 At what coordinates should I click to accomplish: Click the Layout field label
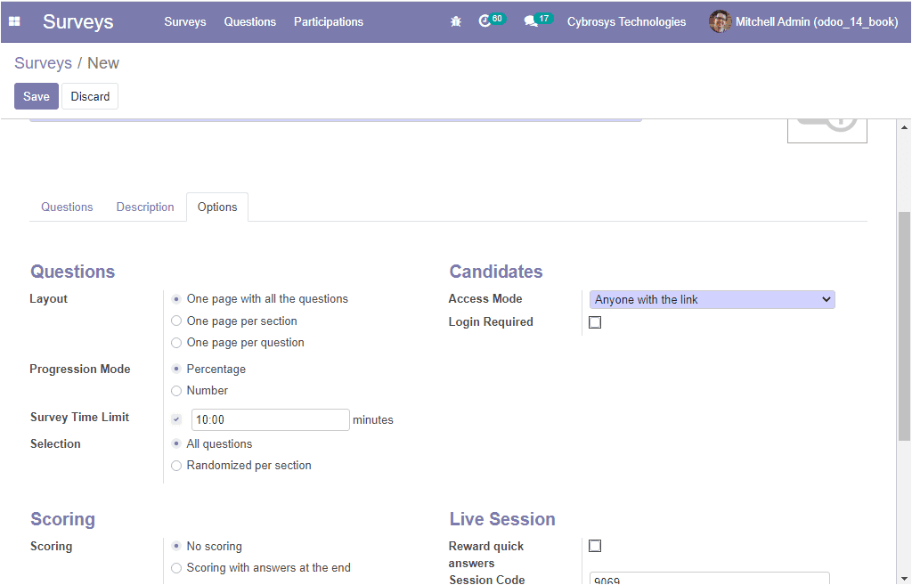49,299
